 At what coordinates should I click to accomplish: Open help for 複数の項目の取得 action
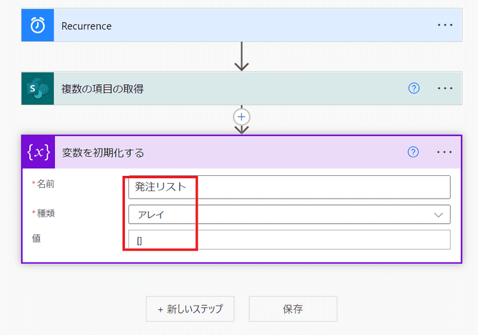pyautogui.click(x=413, y=89)
